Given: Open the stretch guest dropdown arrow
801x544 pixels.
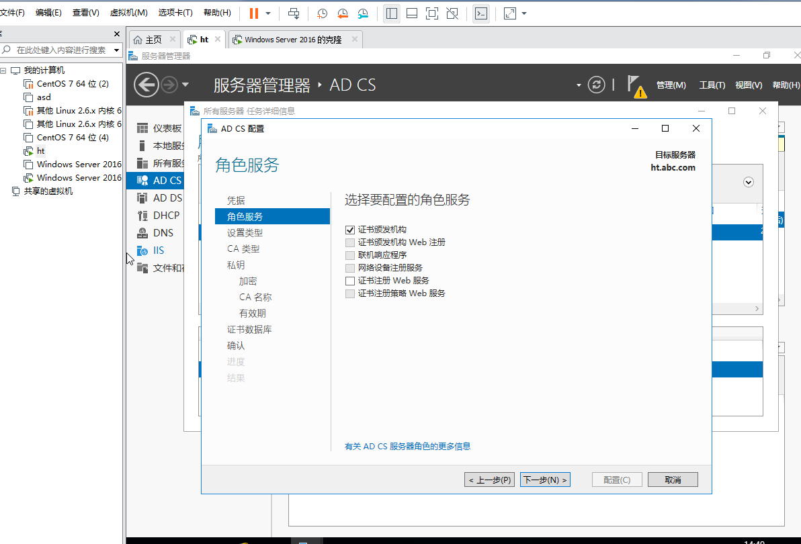Looking at the screenshot, I should point(524,13).
